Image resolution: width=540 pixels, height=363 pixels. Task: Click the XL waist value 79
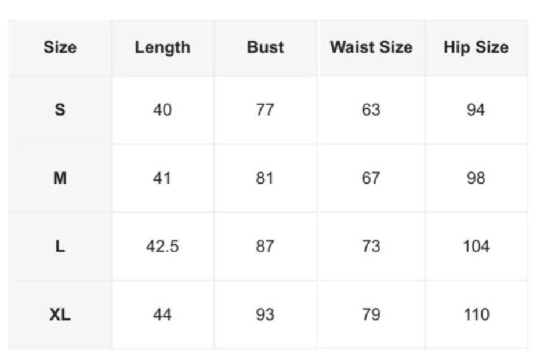371,315
